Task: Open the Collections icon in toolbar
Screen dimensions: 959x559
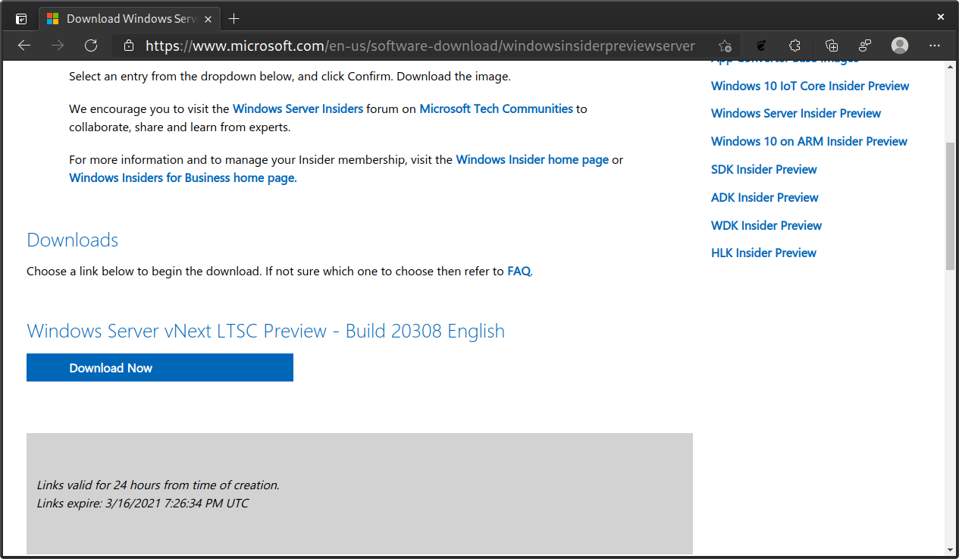Action: (x=831, y=46)
